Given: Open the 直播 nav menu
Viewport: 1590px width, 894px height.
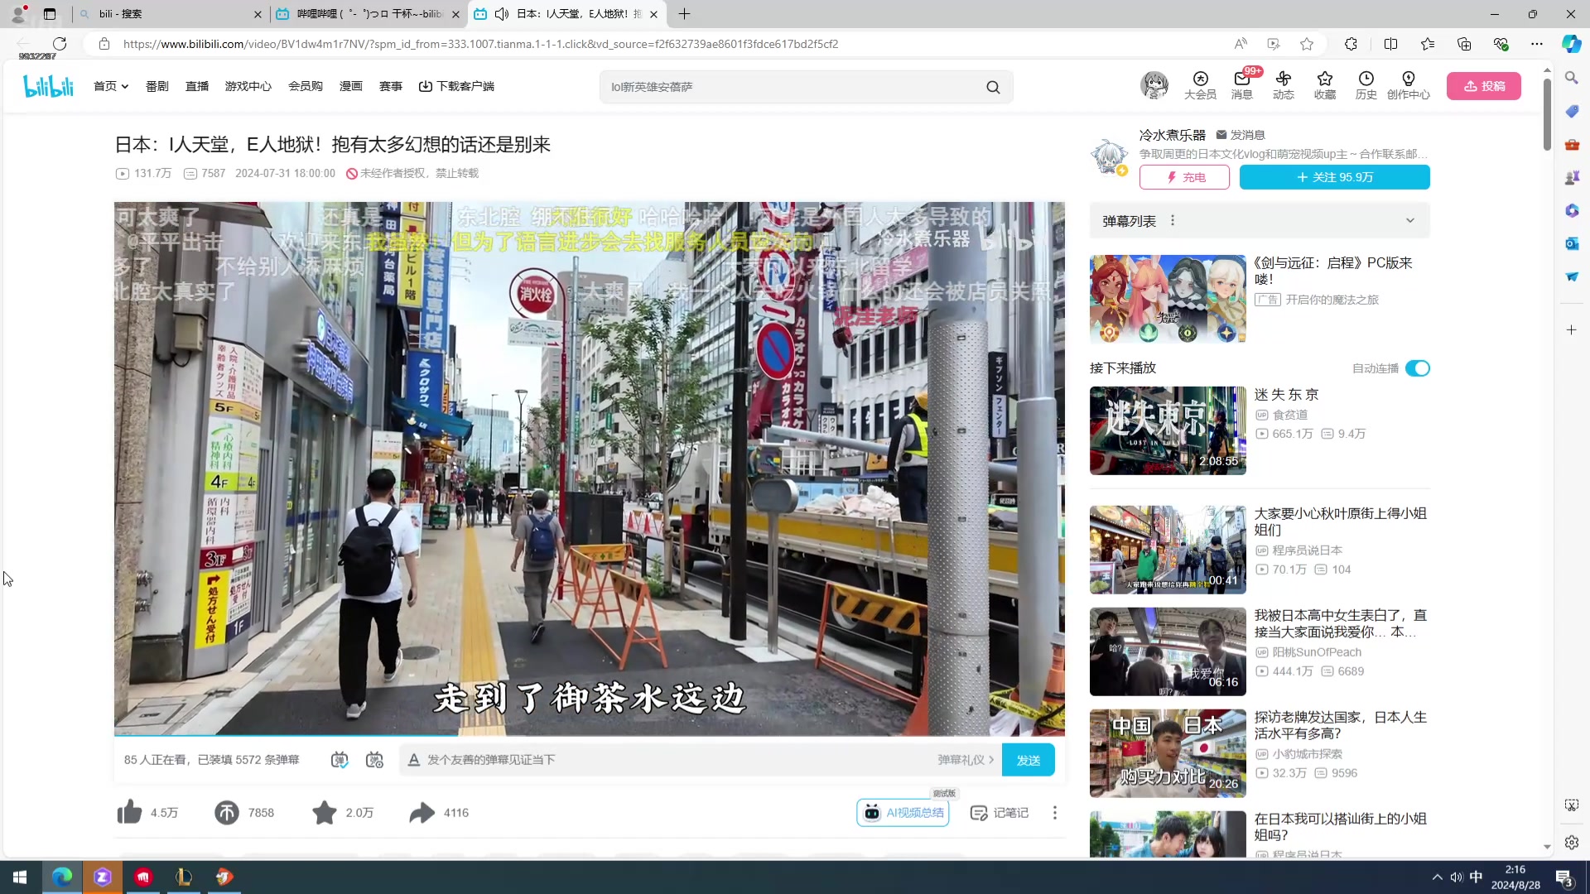Looking at the screenshot, I should pos(197,86).
